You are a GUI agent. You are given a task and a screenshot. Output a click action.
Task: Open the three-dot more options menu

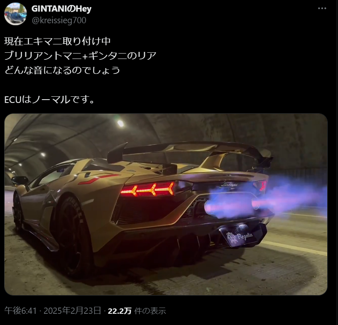coord(322,8)
